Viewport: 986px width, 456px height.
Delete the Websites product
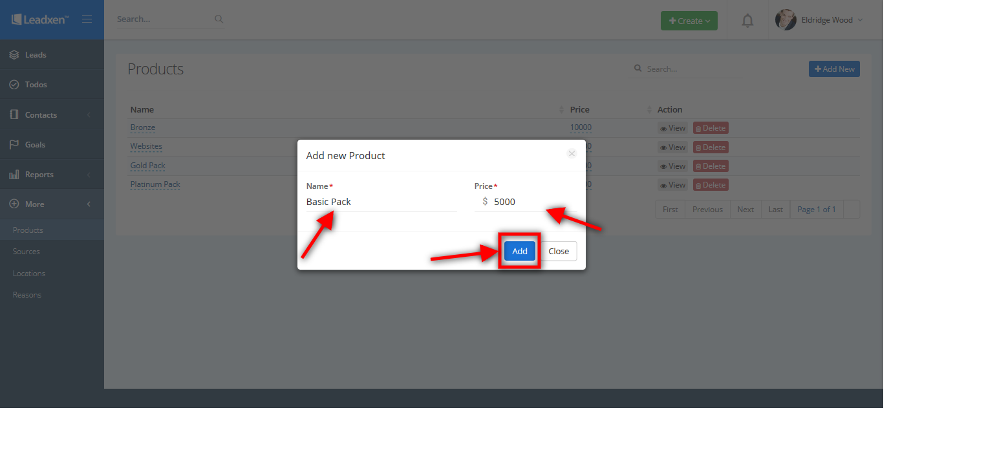pos(711,147)
